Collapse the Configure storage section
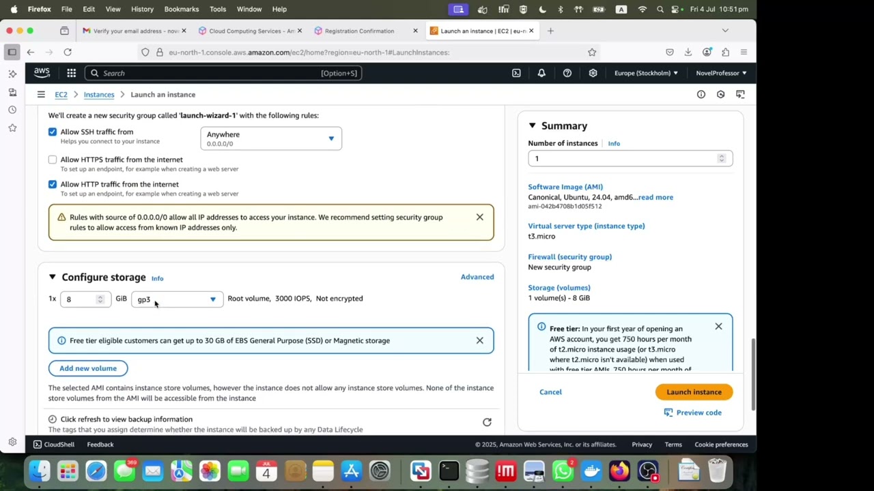The width and height of the screenshot is (874, 491). point(52,277)
